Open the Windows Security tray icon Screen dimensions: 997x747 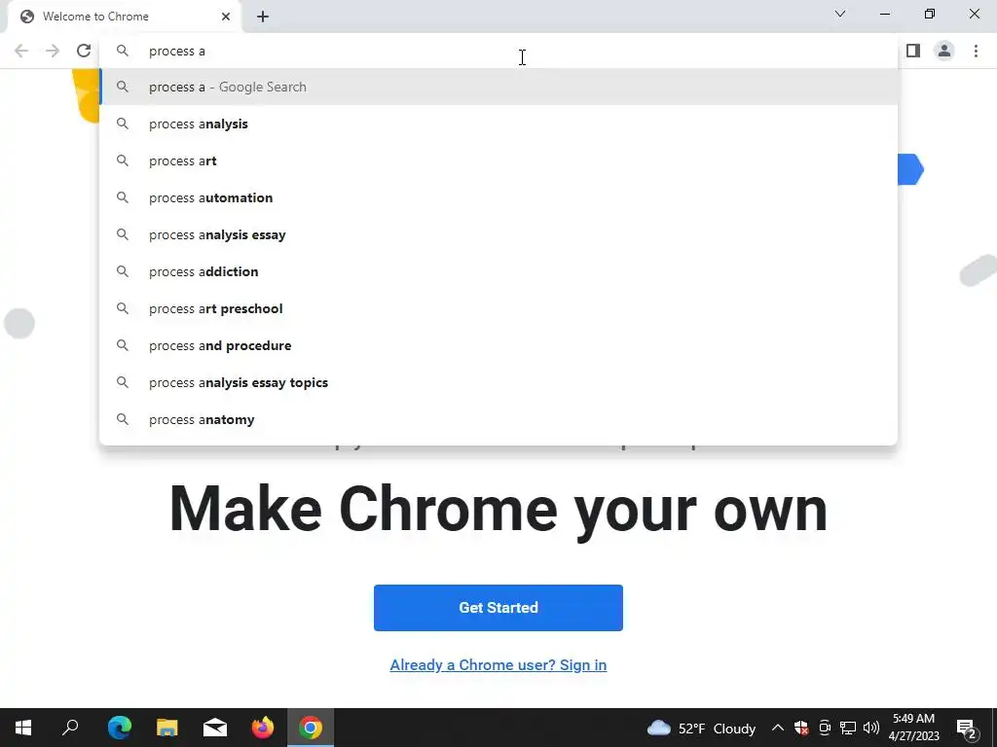point(801,728)
